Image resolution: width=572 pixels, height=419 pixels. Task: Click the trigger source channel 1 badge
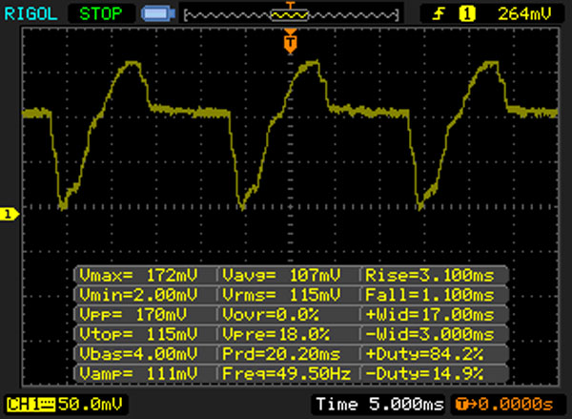pyautogui.click(x=468, y=13)
